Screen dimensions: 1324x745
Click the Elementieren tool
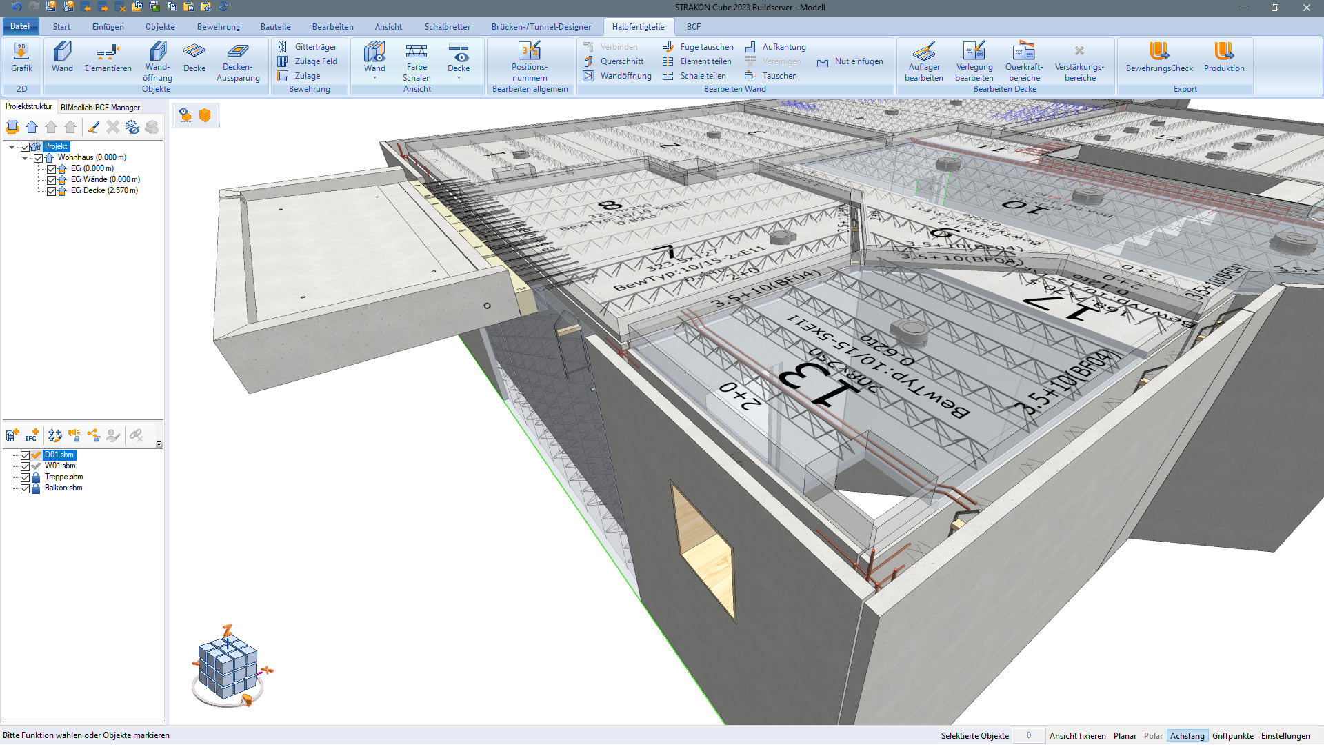point(108,57)
